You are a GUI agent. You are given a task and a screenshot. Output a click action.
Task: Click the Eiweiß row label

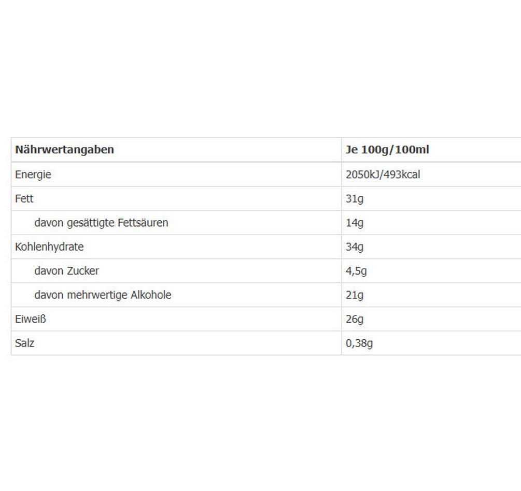coord(30,319)
